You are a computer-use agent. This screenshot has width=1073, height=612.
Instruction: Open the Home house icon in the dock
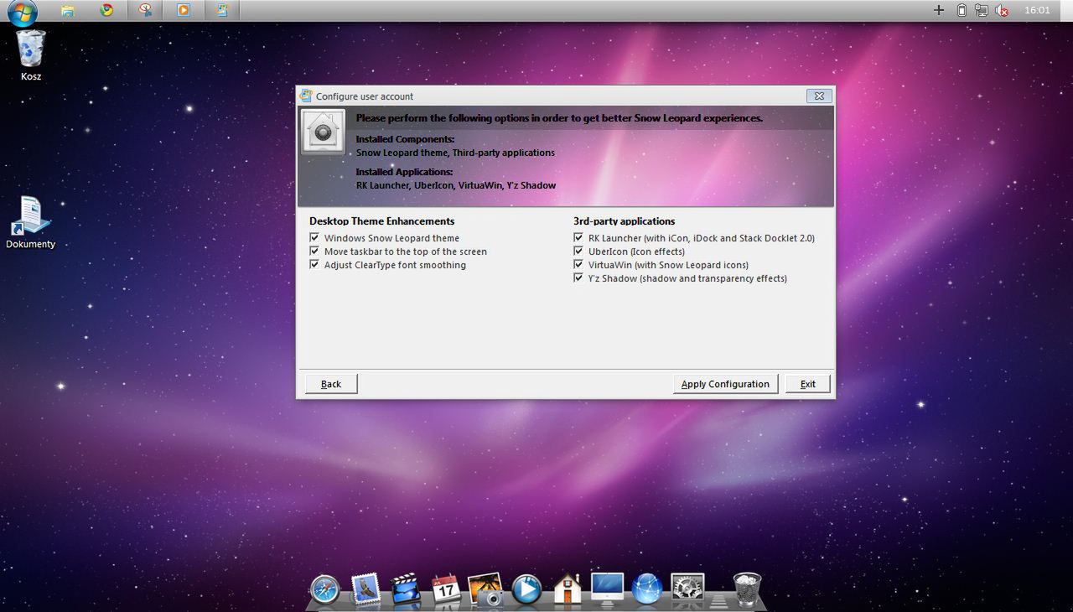point(567,589)
